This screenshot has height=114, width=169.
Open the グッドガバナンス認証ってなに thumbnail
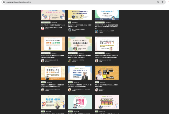coord(80,73)
